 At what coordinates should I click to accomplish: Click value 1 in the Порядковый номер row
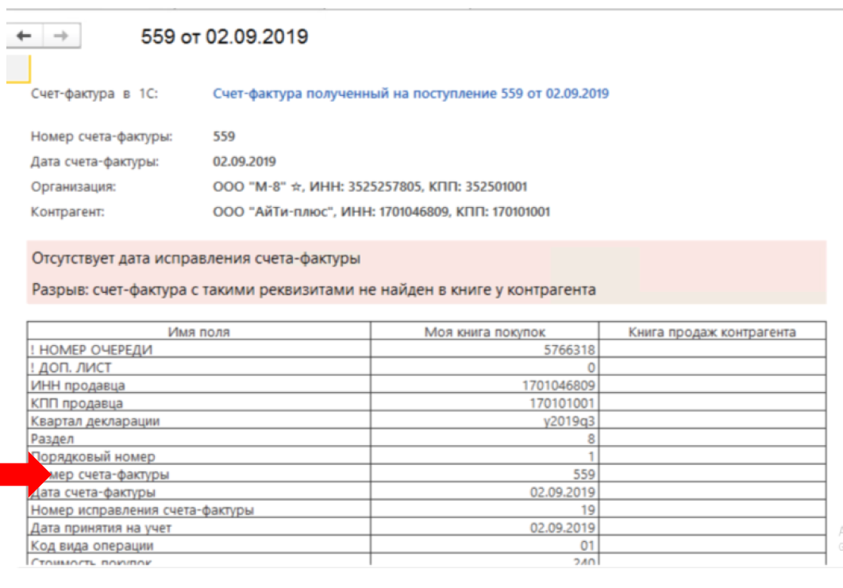[x=591, y=456]
